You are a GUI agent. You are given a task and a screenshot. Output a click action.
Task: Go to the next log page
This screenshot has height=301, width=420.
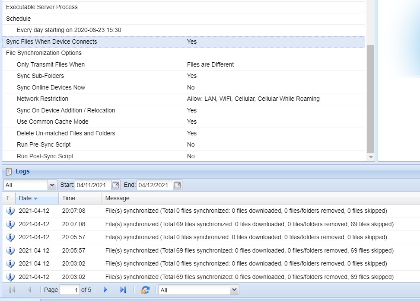pos(105,290)
